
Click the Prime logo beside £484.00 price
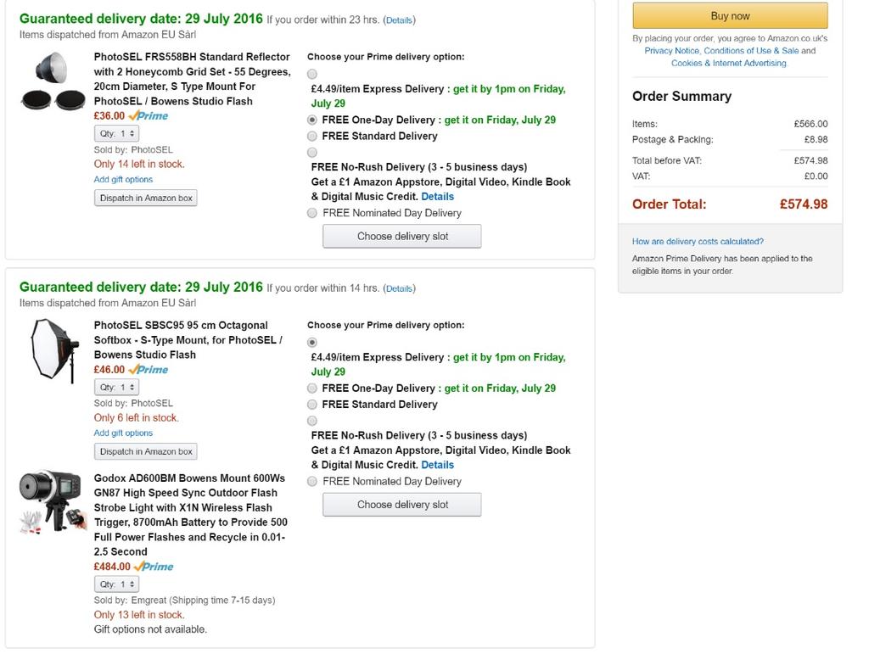(154, 567)
